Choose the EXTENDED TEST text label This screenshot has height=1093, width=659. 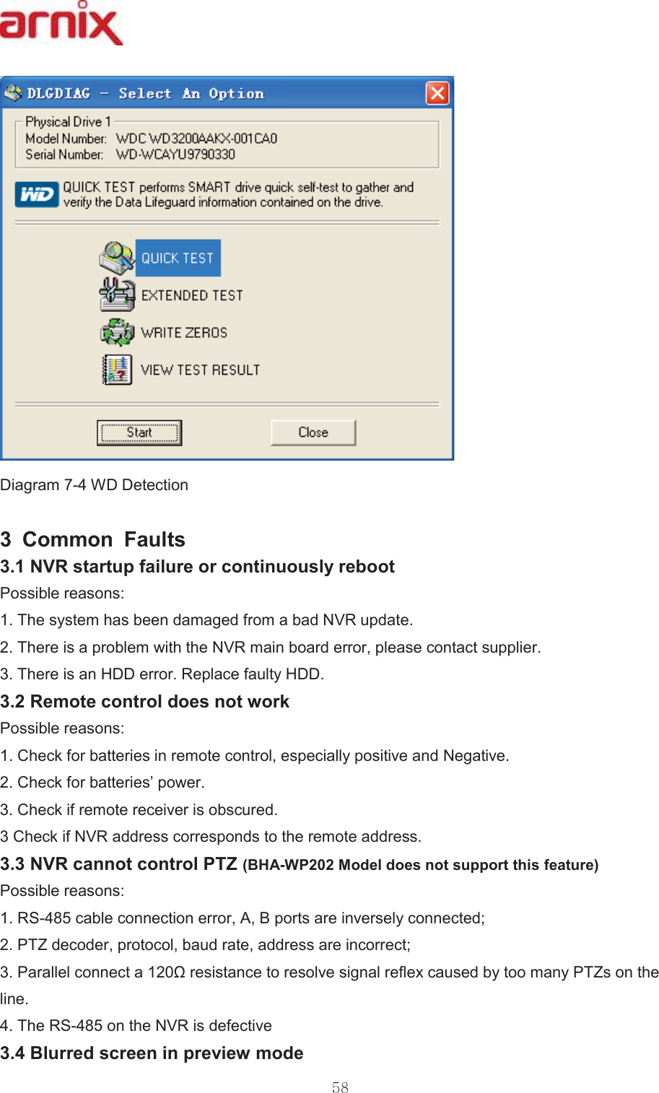click(x=192, y=295)
